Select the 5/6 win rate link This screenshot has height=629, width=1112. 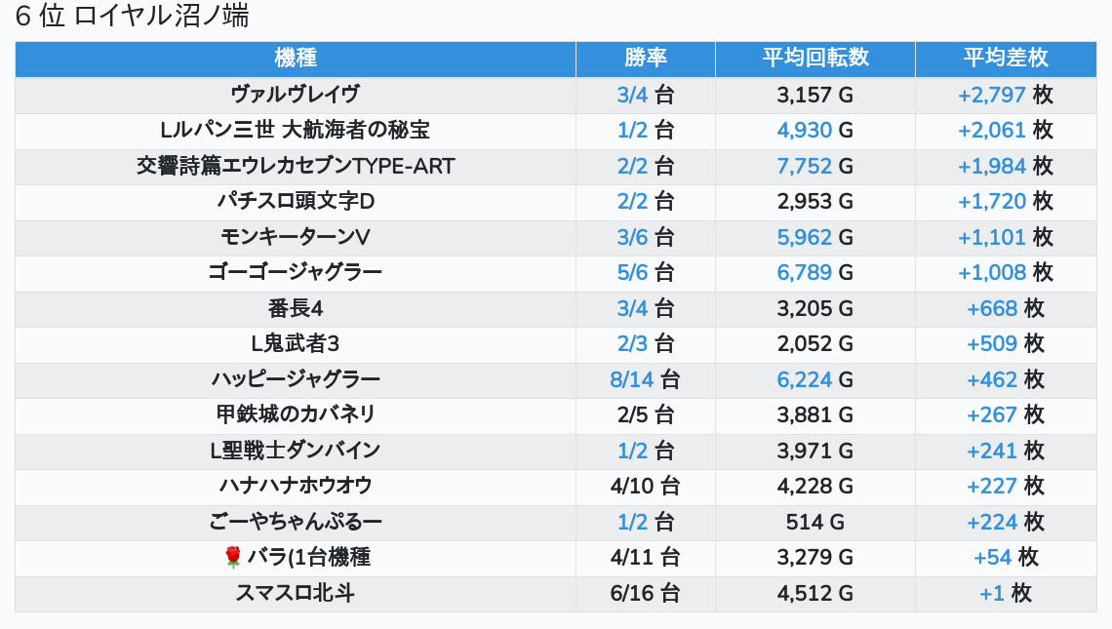(632, 272)
